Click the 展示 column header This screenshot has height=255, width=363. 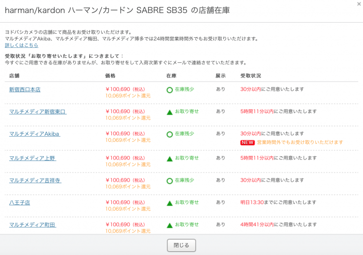(x=220, y=76)
